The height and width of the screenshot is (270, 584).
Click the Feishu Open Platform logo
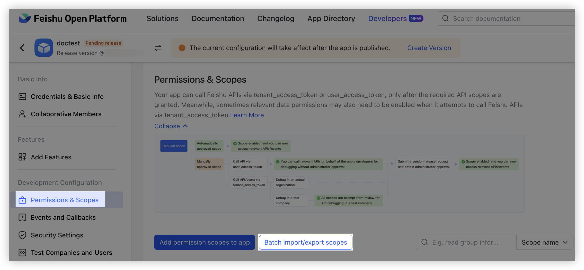tap(73, 18)
